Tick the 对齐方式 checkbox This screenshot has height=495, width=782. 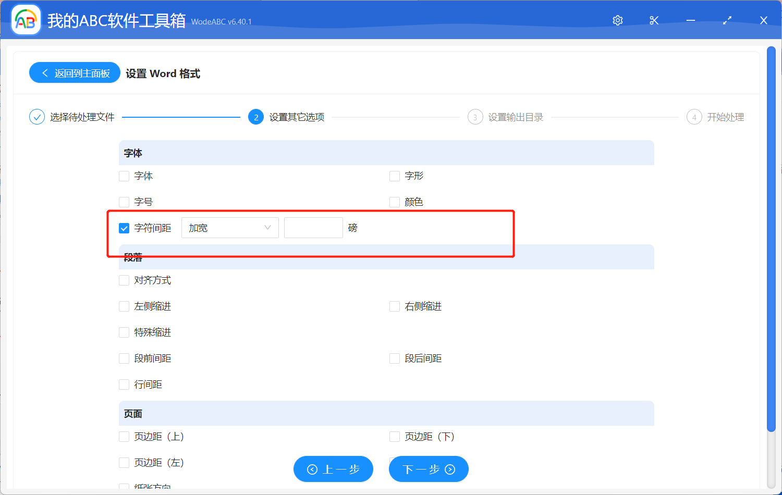(x=124, y=280)
